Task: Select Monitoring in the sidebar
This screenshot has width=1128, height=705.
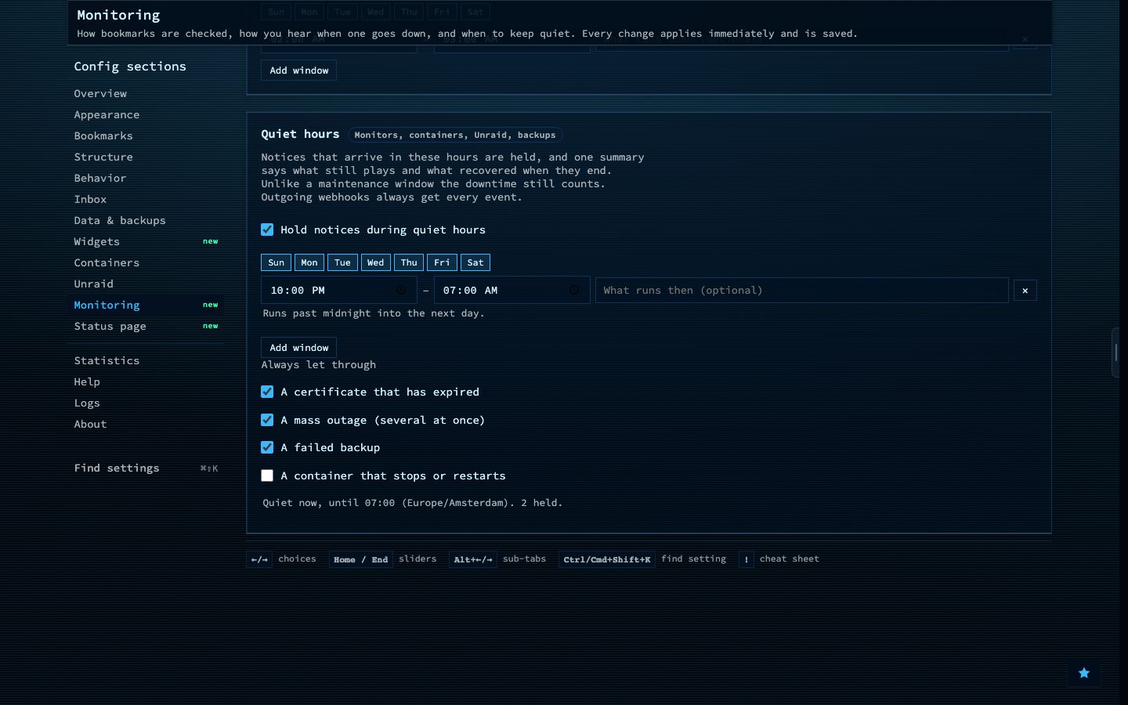Action: tap(146, 305)
